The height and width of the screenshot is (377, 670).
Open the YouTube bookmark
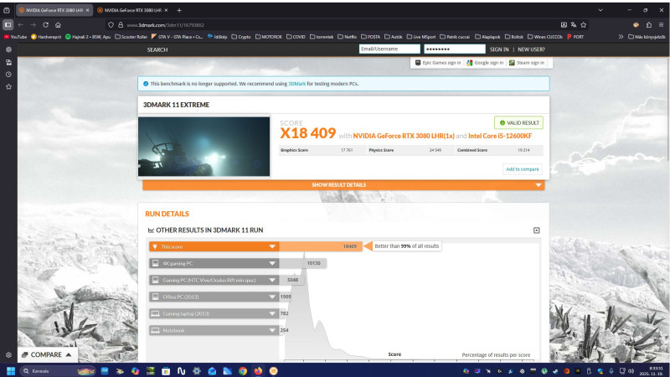(15, 37)
